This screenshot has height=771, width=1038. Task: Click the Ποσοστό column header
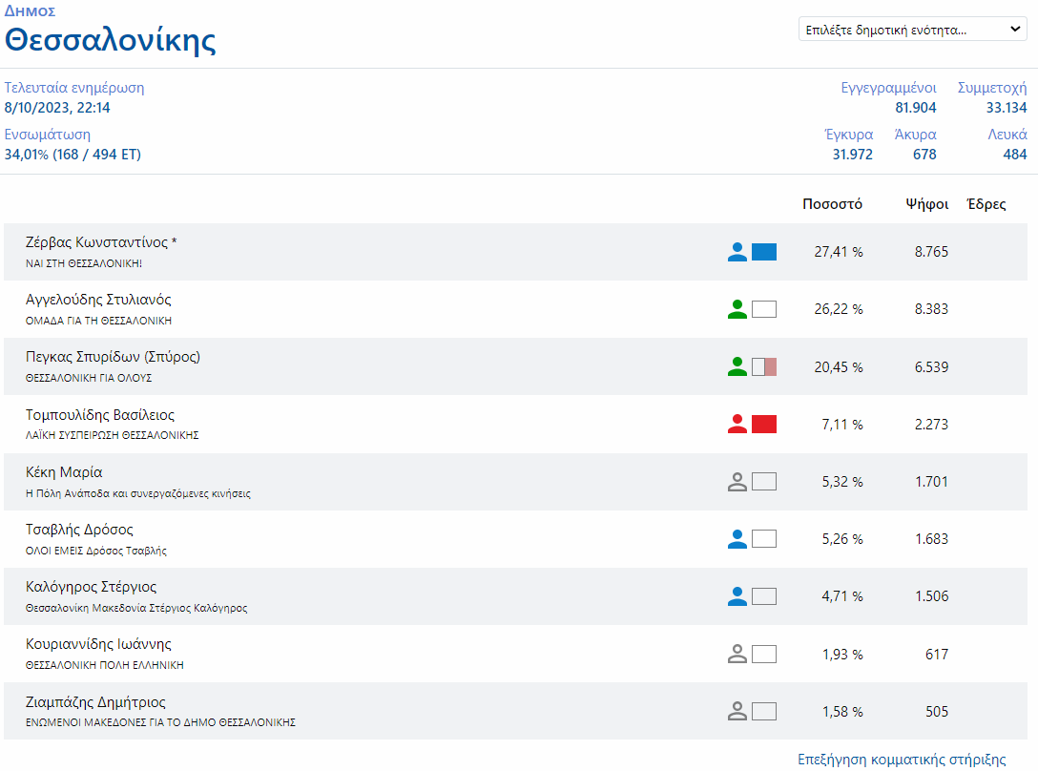pyautogui.click(x=832, y=204)
